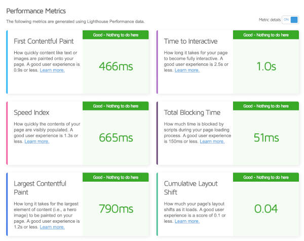The width and height of the screenshot is (304, 241).
Task: Toggle the Metric details switch off
Action: click(290, 20)
